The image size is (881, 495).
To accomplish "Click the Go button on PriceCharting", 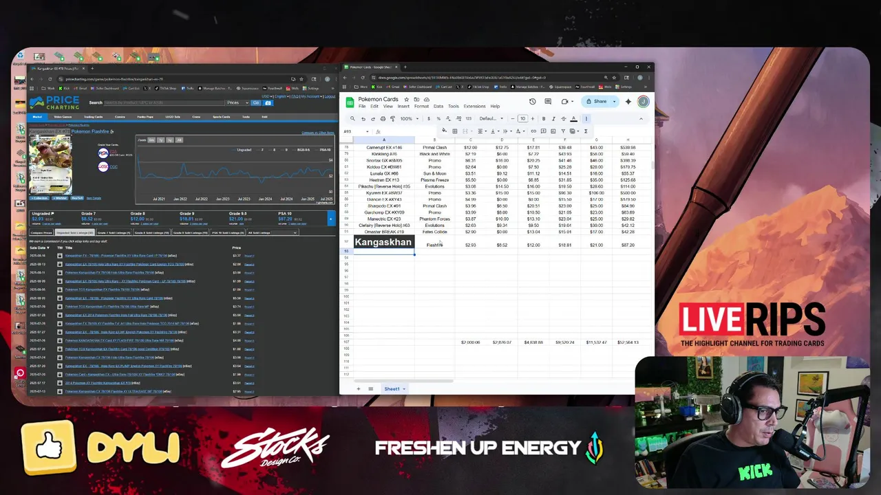I will pyautogui.click(x=256, y=102).
